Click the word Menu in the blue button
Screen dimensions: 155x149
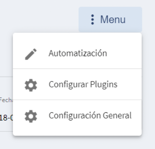click(x=113, y=20)
